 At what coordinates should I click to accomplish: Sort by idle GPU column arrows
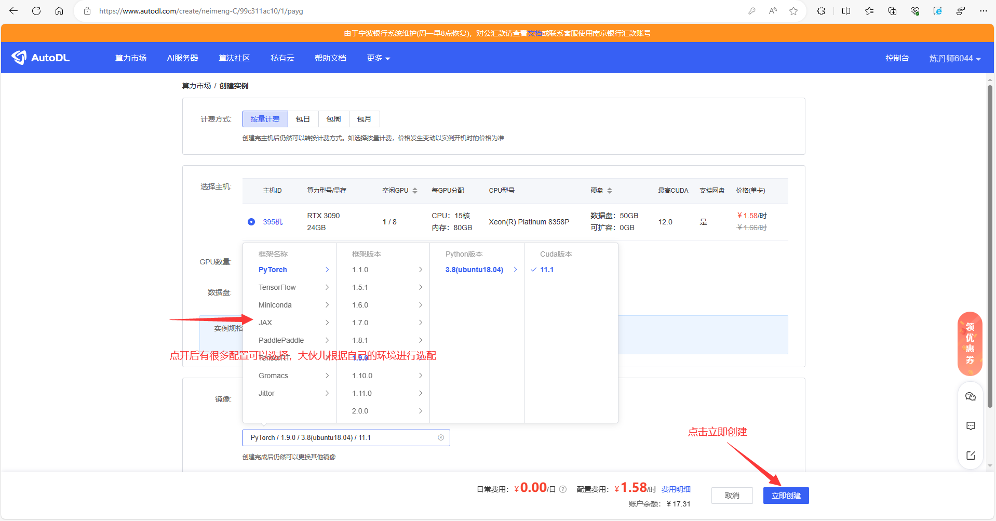coord(415,191)
